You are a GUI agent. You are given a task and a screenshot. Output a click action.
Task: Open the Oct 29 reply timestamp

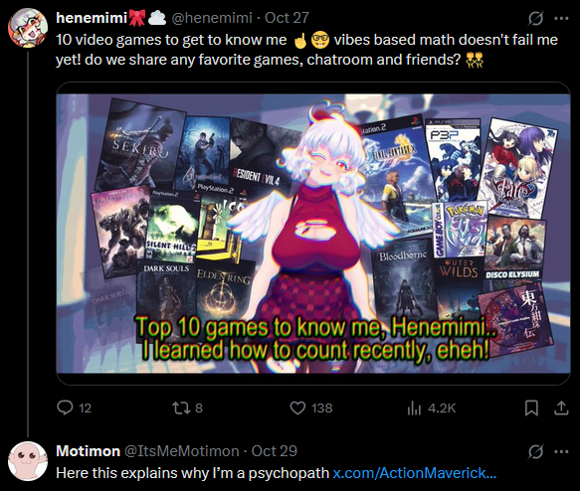(275, 451)
